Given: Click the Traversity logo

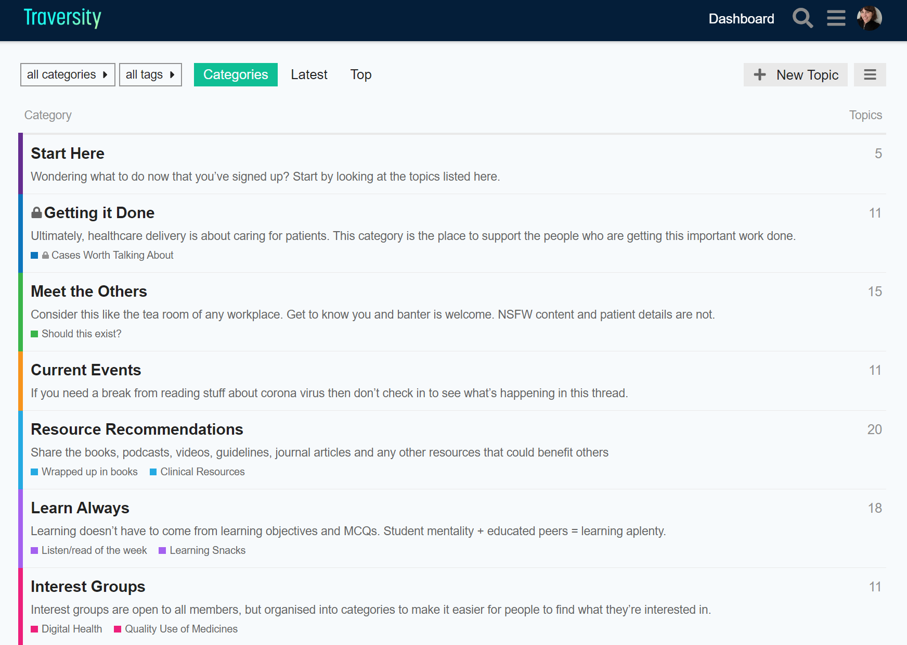Looking at the screenshot, I should 62,18.
